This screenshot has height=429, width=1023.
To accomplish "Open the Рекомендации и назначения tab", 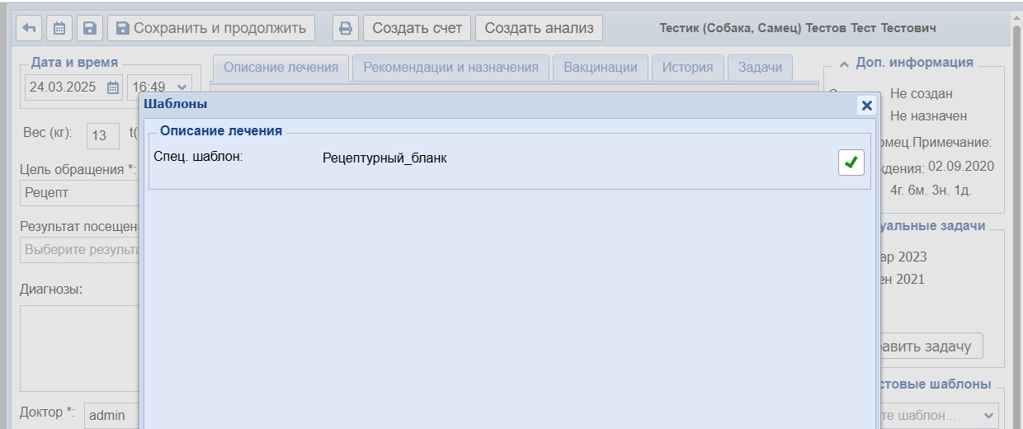I will (x=450, y=68).
